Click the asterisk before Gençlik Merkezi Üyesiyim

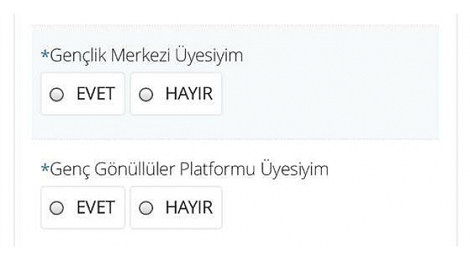tap(45, 55)
